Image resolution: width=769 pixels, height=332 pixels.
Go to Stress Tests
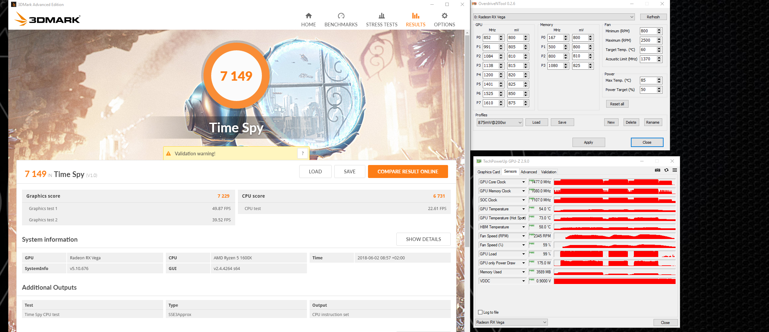click(x=382, y=20)
